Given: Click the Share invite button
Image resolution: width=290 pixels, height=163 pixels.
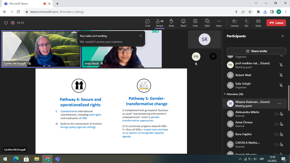Looking at the screenshot, I should coord(256,51).
